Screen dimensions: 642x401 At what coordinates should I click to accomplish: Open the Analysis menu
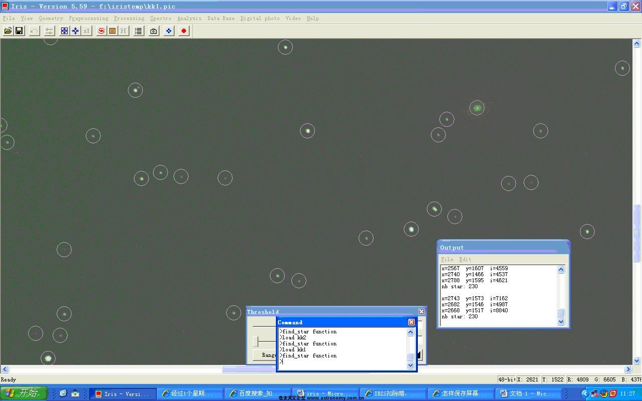[189, 18]
